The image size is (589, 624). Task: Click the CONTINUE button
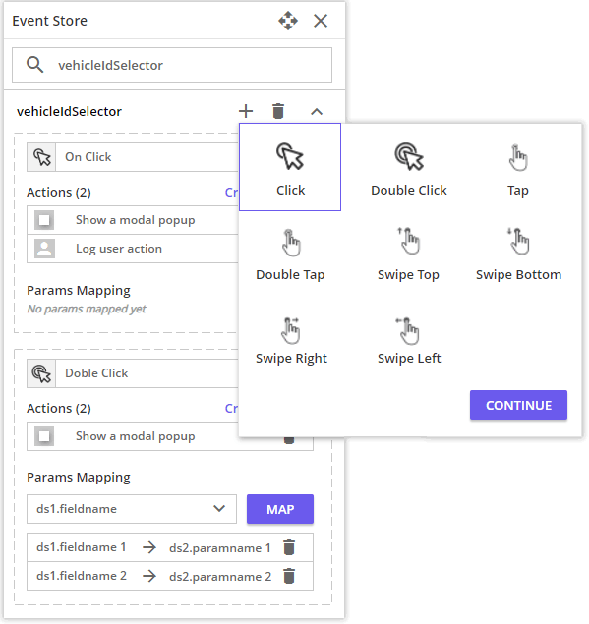(x=518, y=405)
